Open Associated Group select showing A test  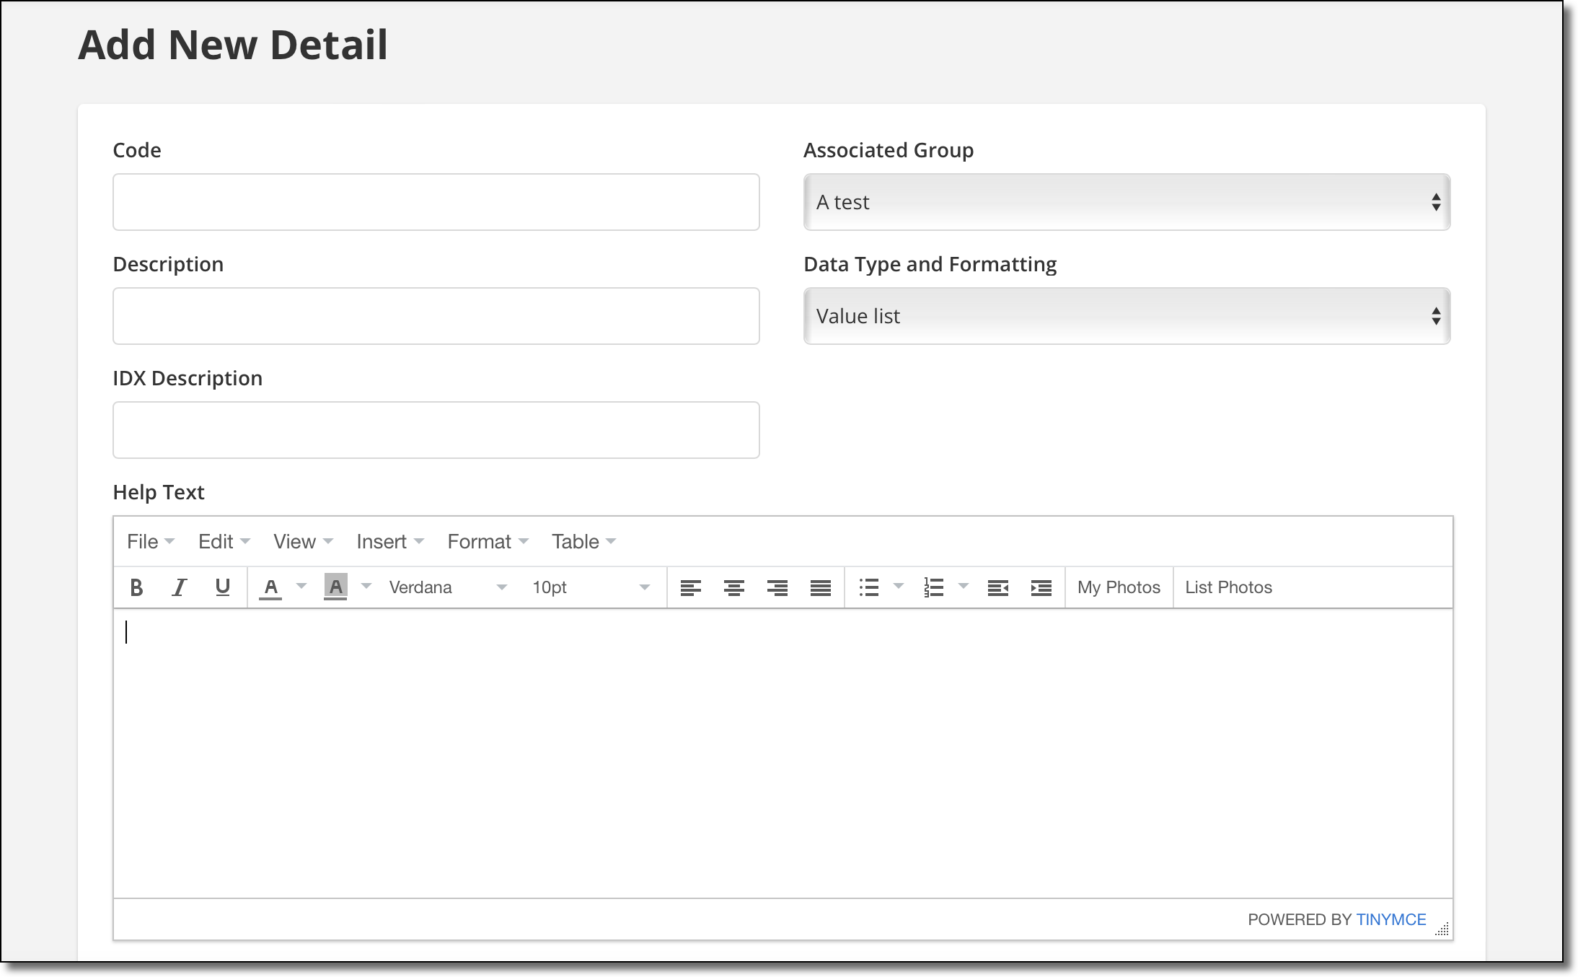[1127, 202]
